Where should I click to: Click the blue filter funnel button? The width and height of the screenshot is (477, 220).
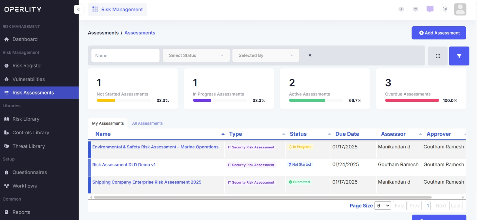[459, 56]
